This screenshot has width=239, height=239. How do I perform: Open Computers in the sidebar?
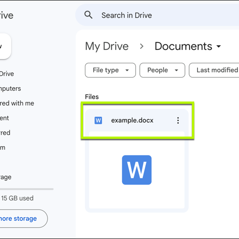coord(10,89)
